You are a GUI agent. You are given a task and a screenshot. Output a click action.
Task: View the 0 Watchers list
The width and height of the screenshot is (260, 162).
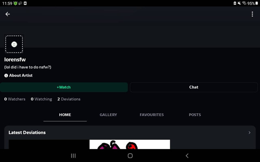(15, 99)
